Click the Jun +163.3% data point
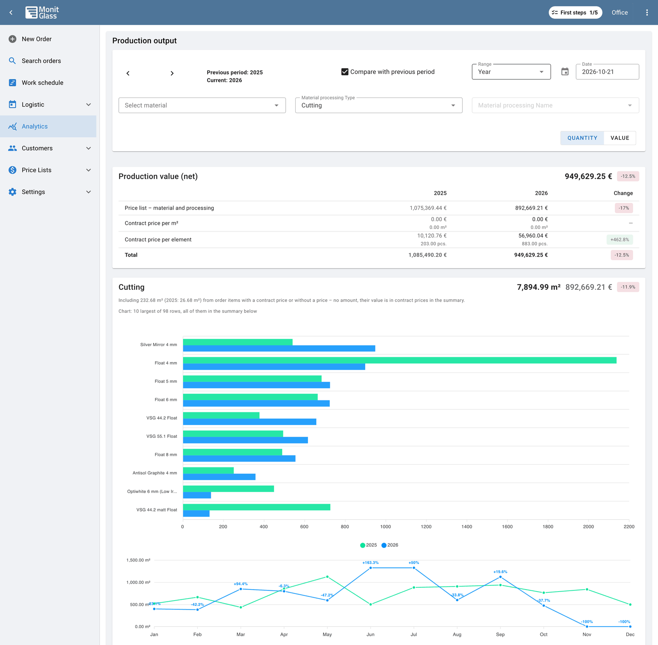 tap(371, 568)
